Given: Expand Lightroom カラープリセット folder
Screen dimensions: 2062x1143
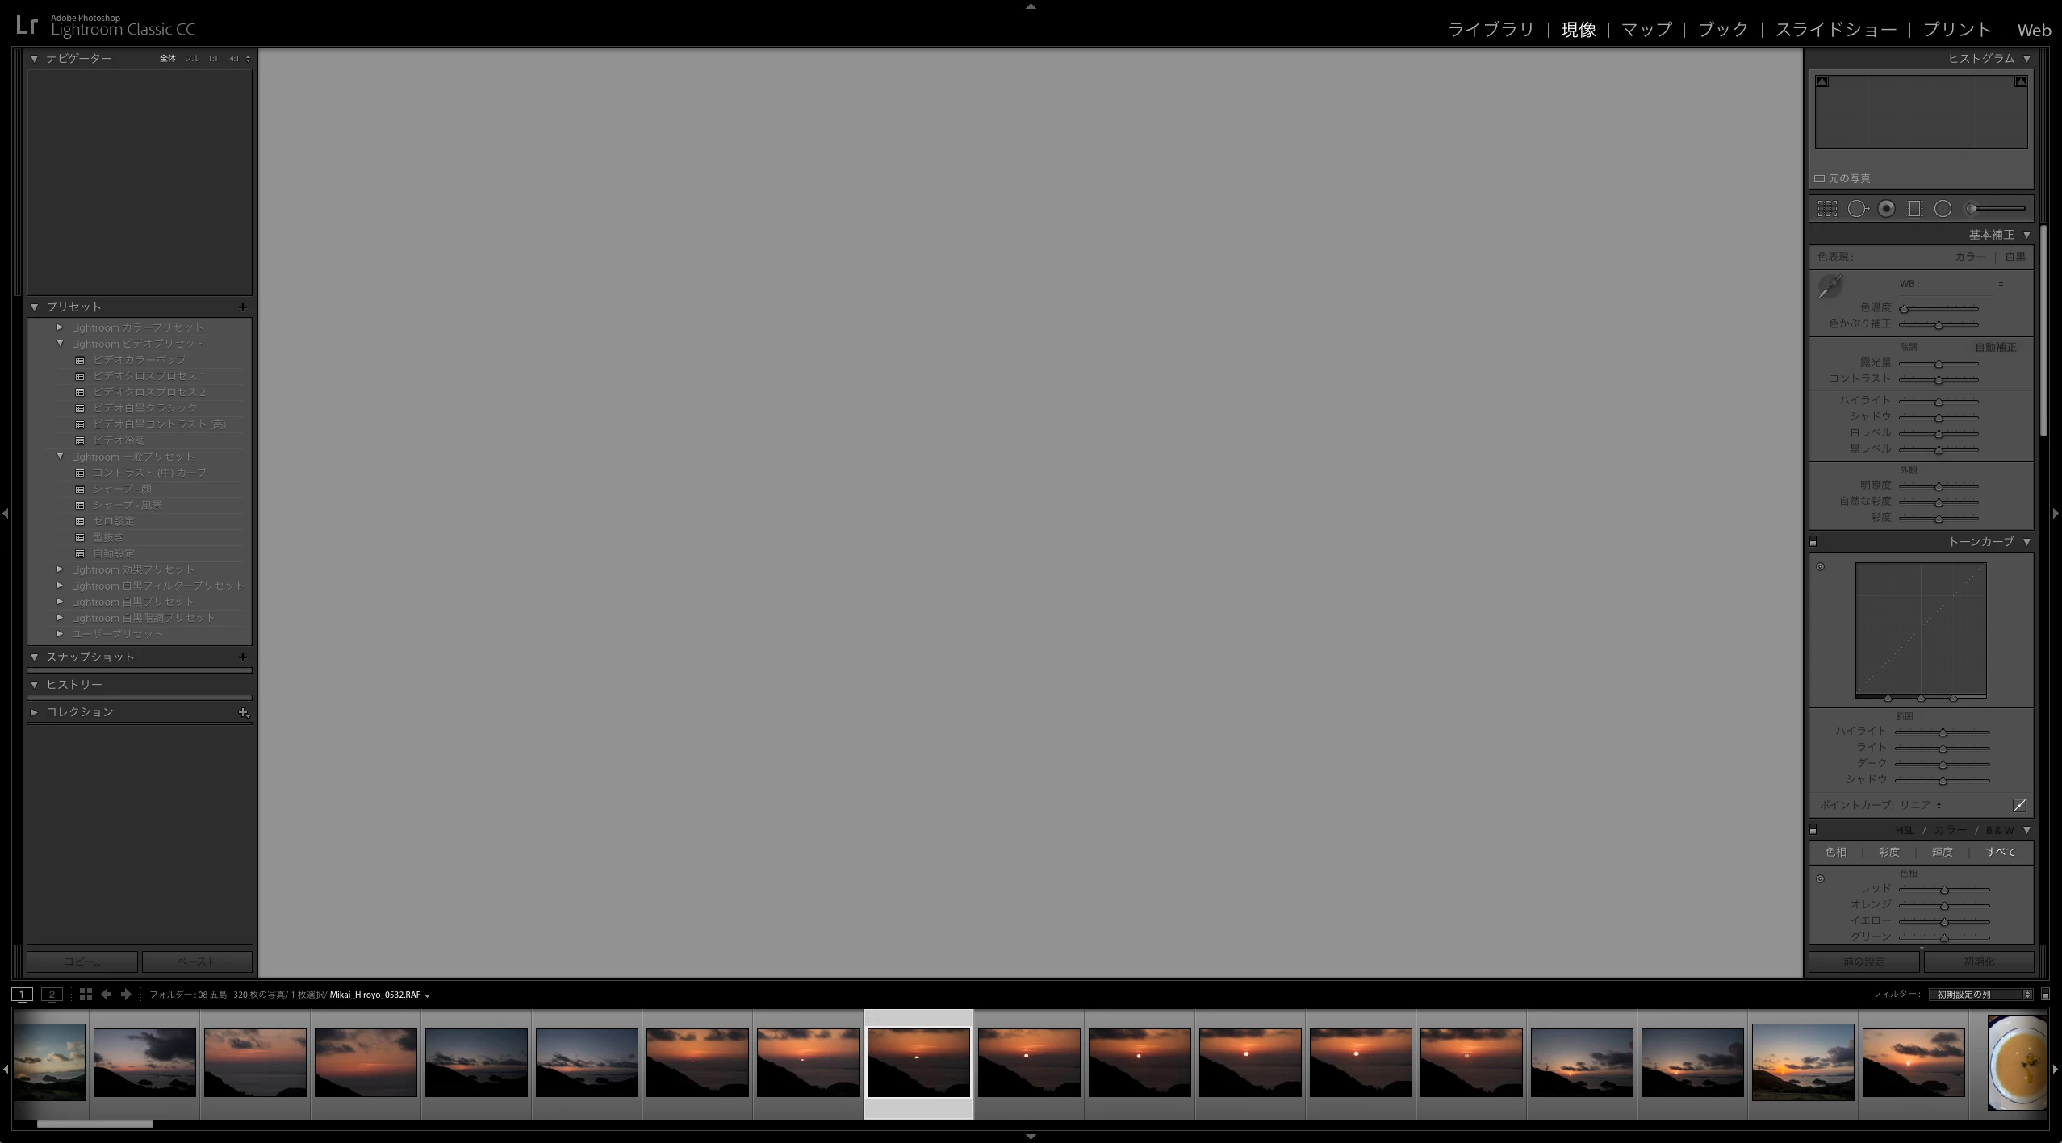Looking at the screenshot, I should 60,327.
